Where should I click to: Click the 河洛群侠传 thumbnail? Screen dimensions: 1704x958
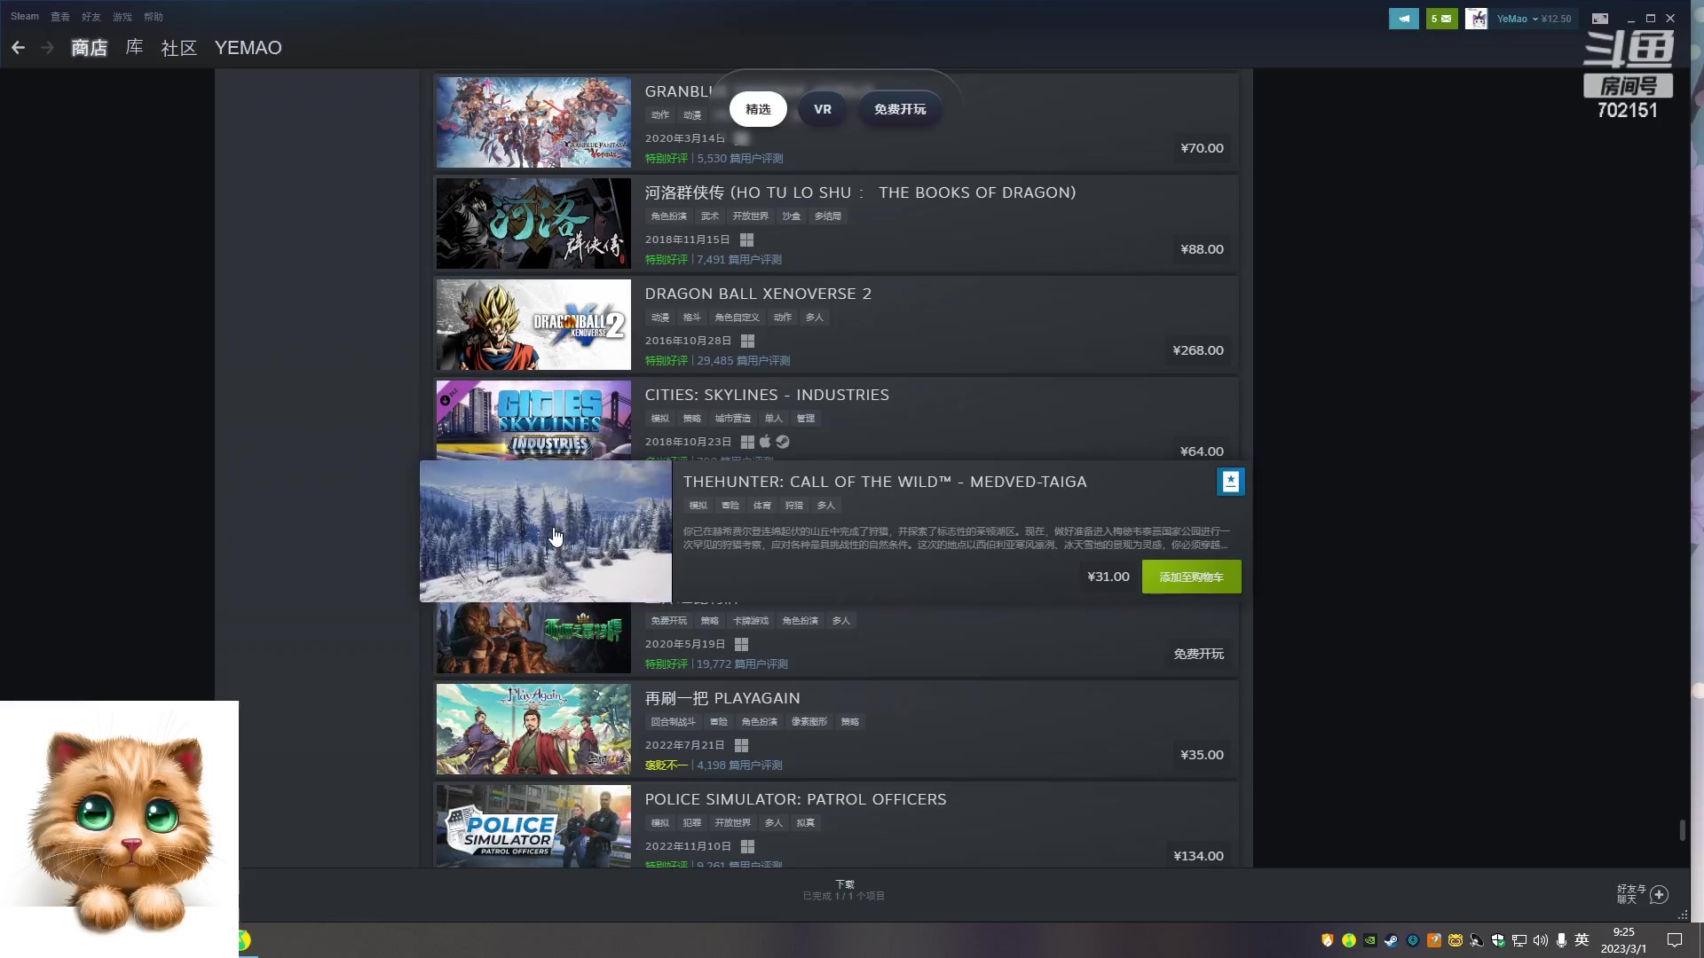(533, 224)
